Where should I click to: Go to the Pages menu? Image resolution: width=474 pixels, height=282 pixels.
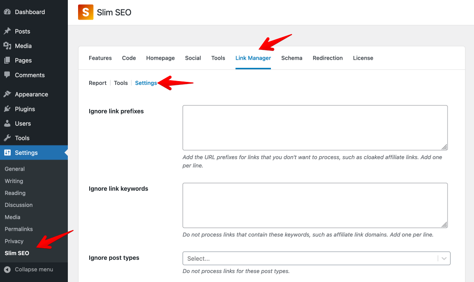(x=23, y=60)
